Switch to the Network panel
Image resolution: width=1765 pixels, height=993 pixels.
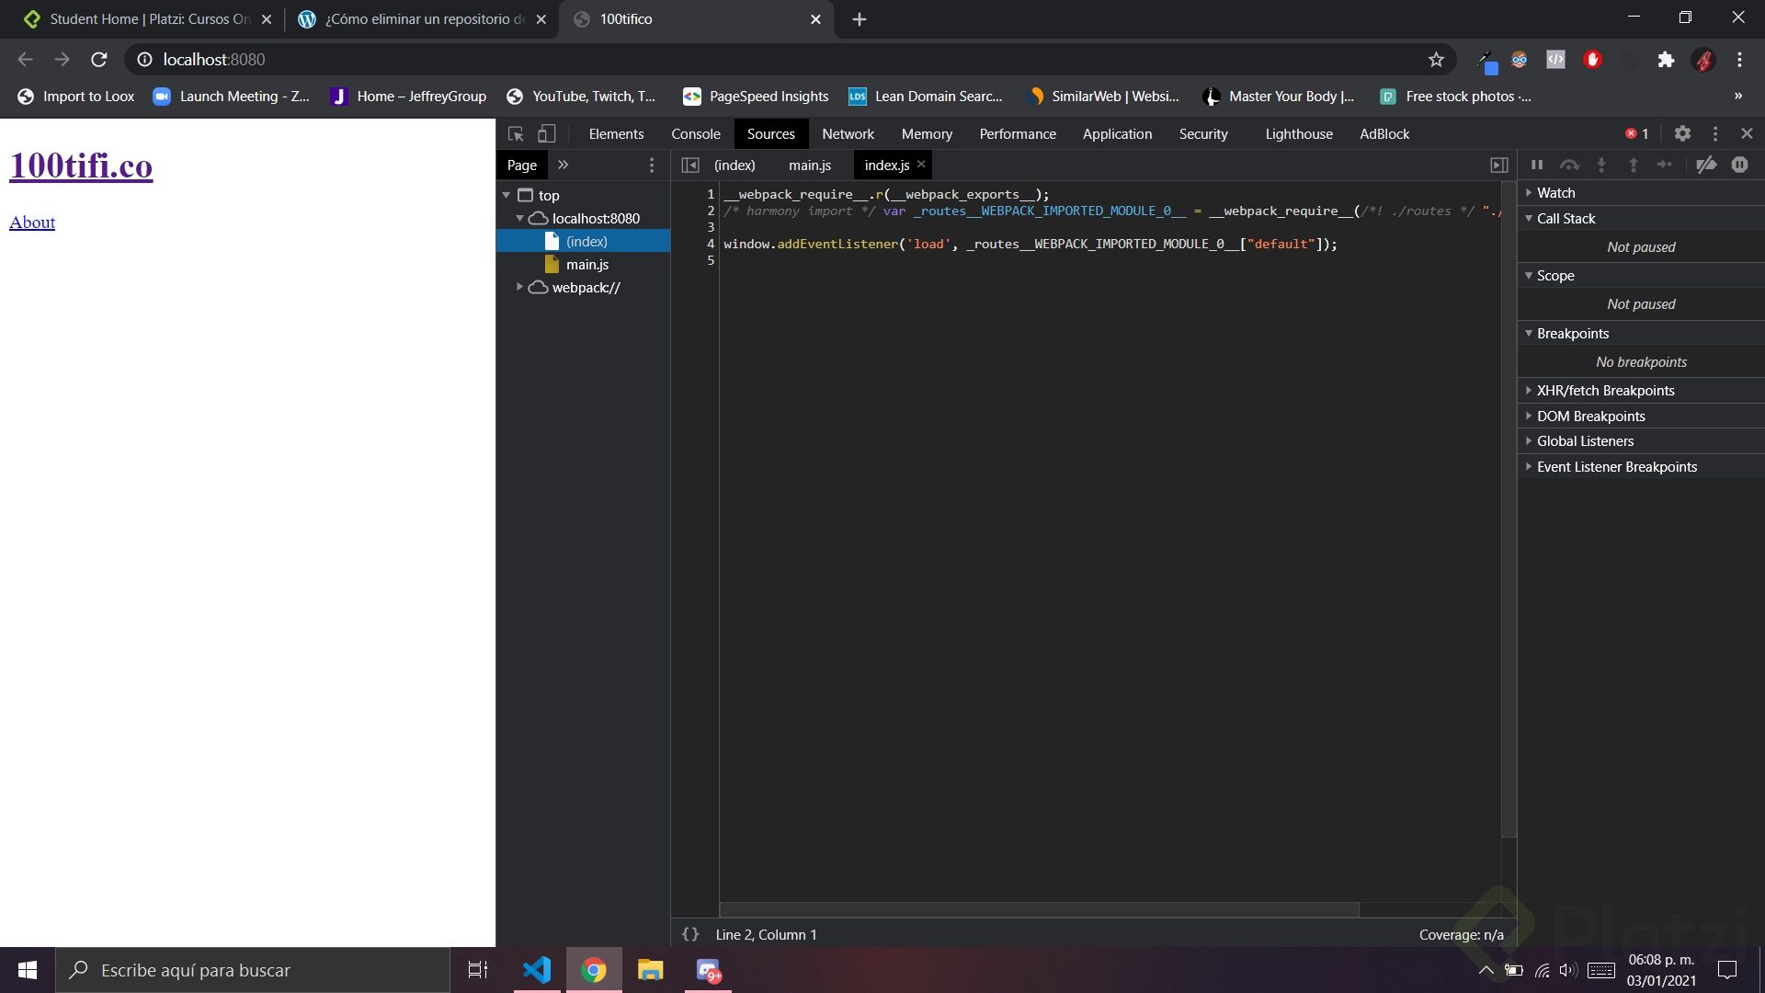point(848,134)
